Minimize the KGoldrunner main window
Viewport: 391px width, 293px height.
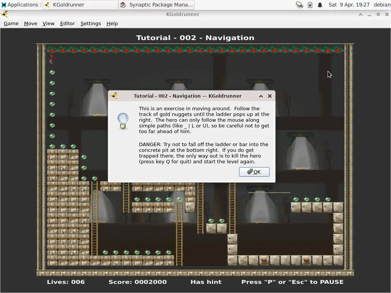pyautogui.click(x=369, y=14)
